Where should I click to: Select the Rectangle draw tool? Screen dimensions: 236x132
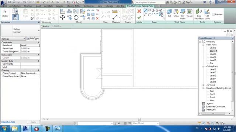point(149,11)
